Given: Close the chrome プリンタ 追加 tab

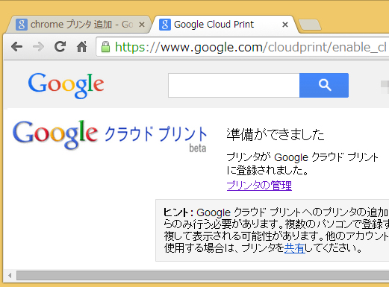Looking at the screenshot, I should (x=142, y=25).
